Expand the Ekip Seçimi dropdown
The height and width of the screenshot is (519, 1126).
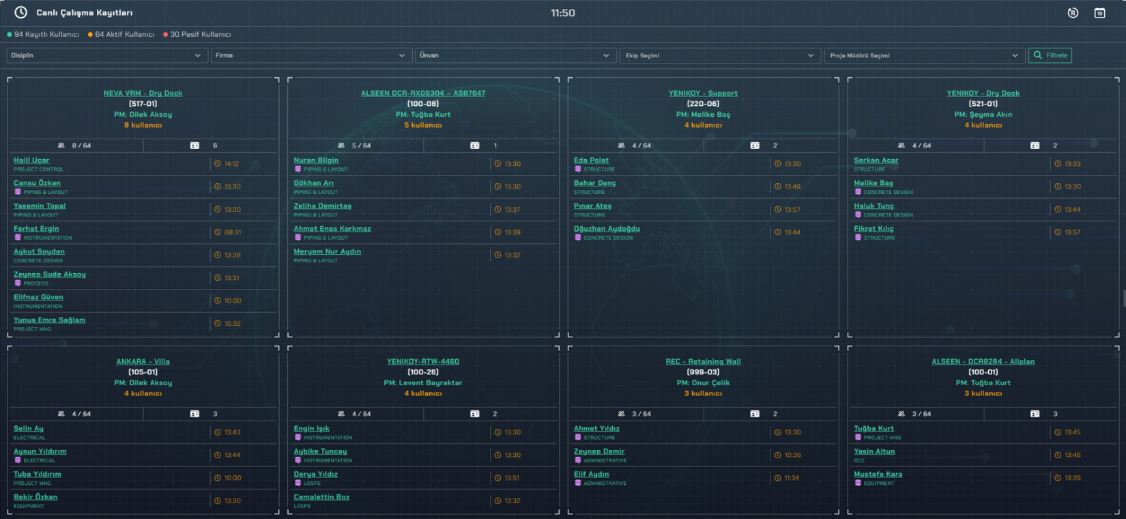tap(719, 55)
